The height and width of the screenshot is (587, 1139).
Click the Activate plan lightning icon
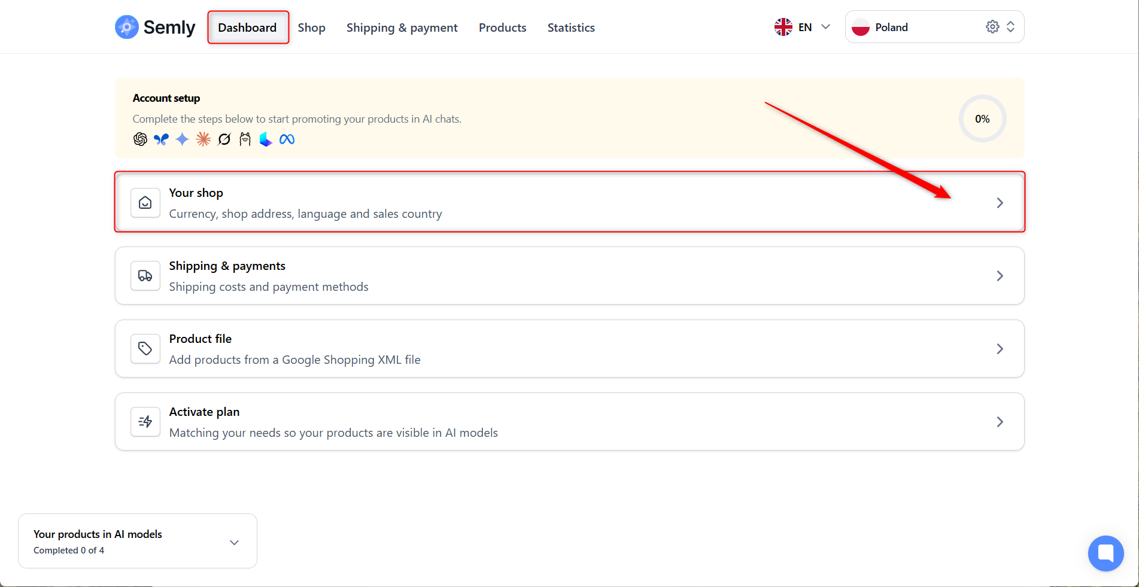point(145,422)
